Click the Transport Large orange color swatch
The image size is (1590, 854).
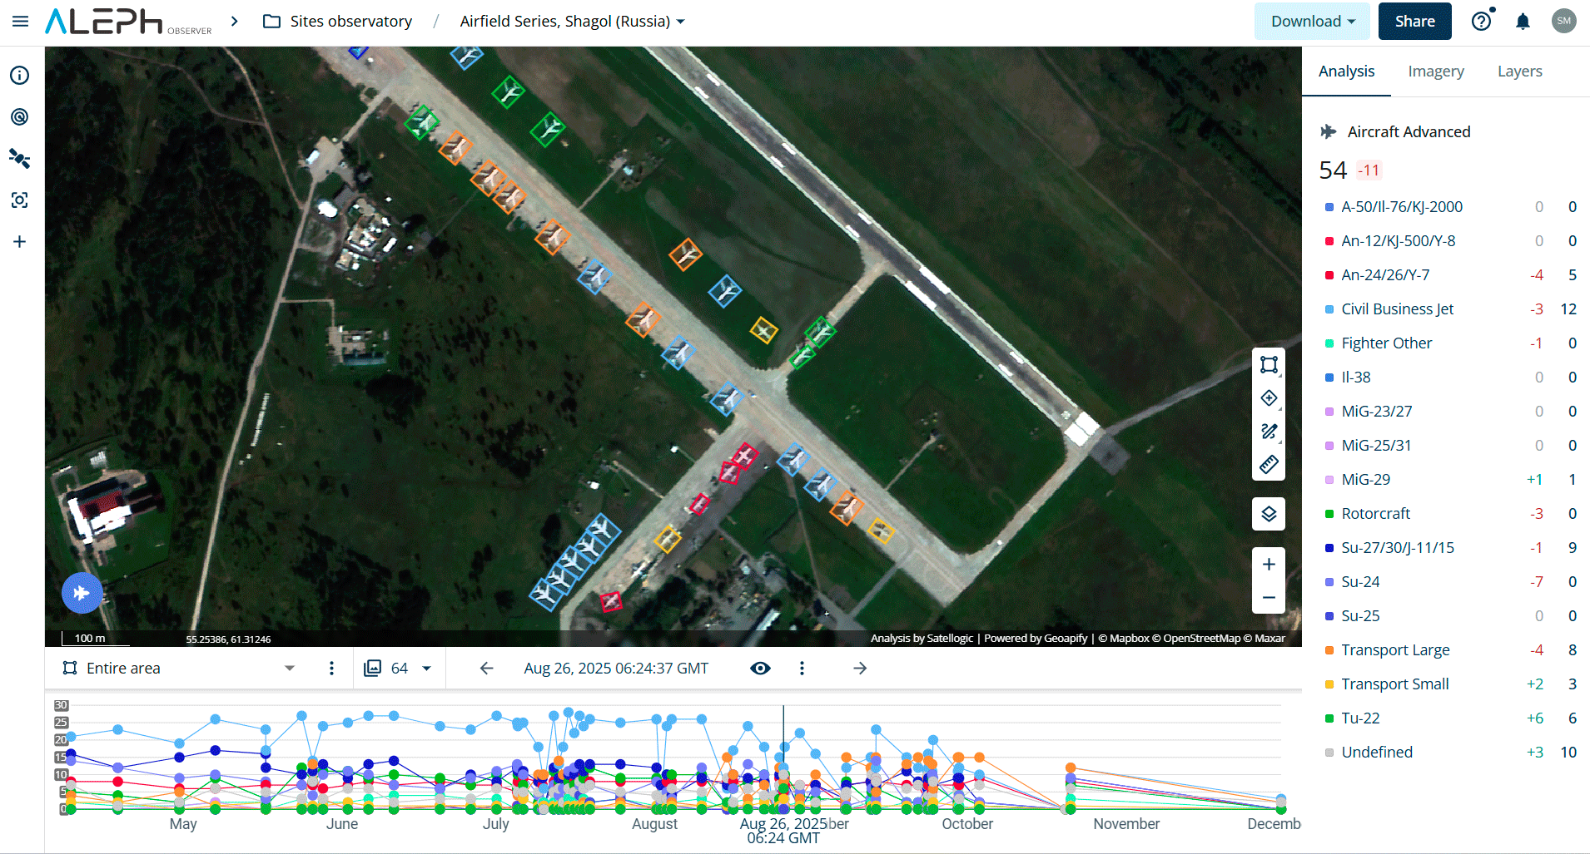(1329, 650)
